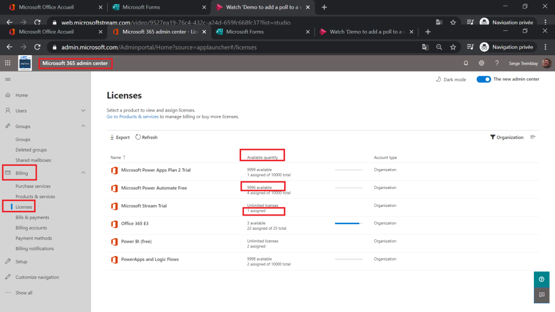Open the Help panel via question mark icon
Screen dimensions: 555x312
(x=497, y=63)
